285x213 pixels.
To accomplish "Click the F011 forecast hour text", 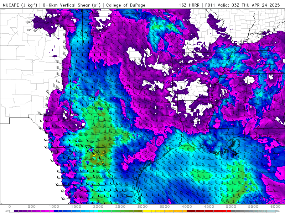I will [x=211, y=5].
